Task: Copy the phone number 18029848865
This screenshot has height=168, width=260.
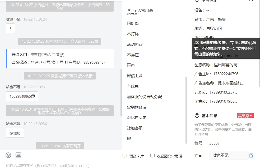Action: (x=33, y=96)
